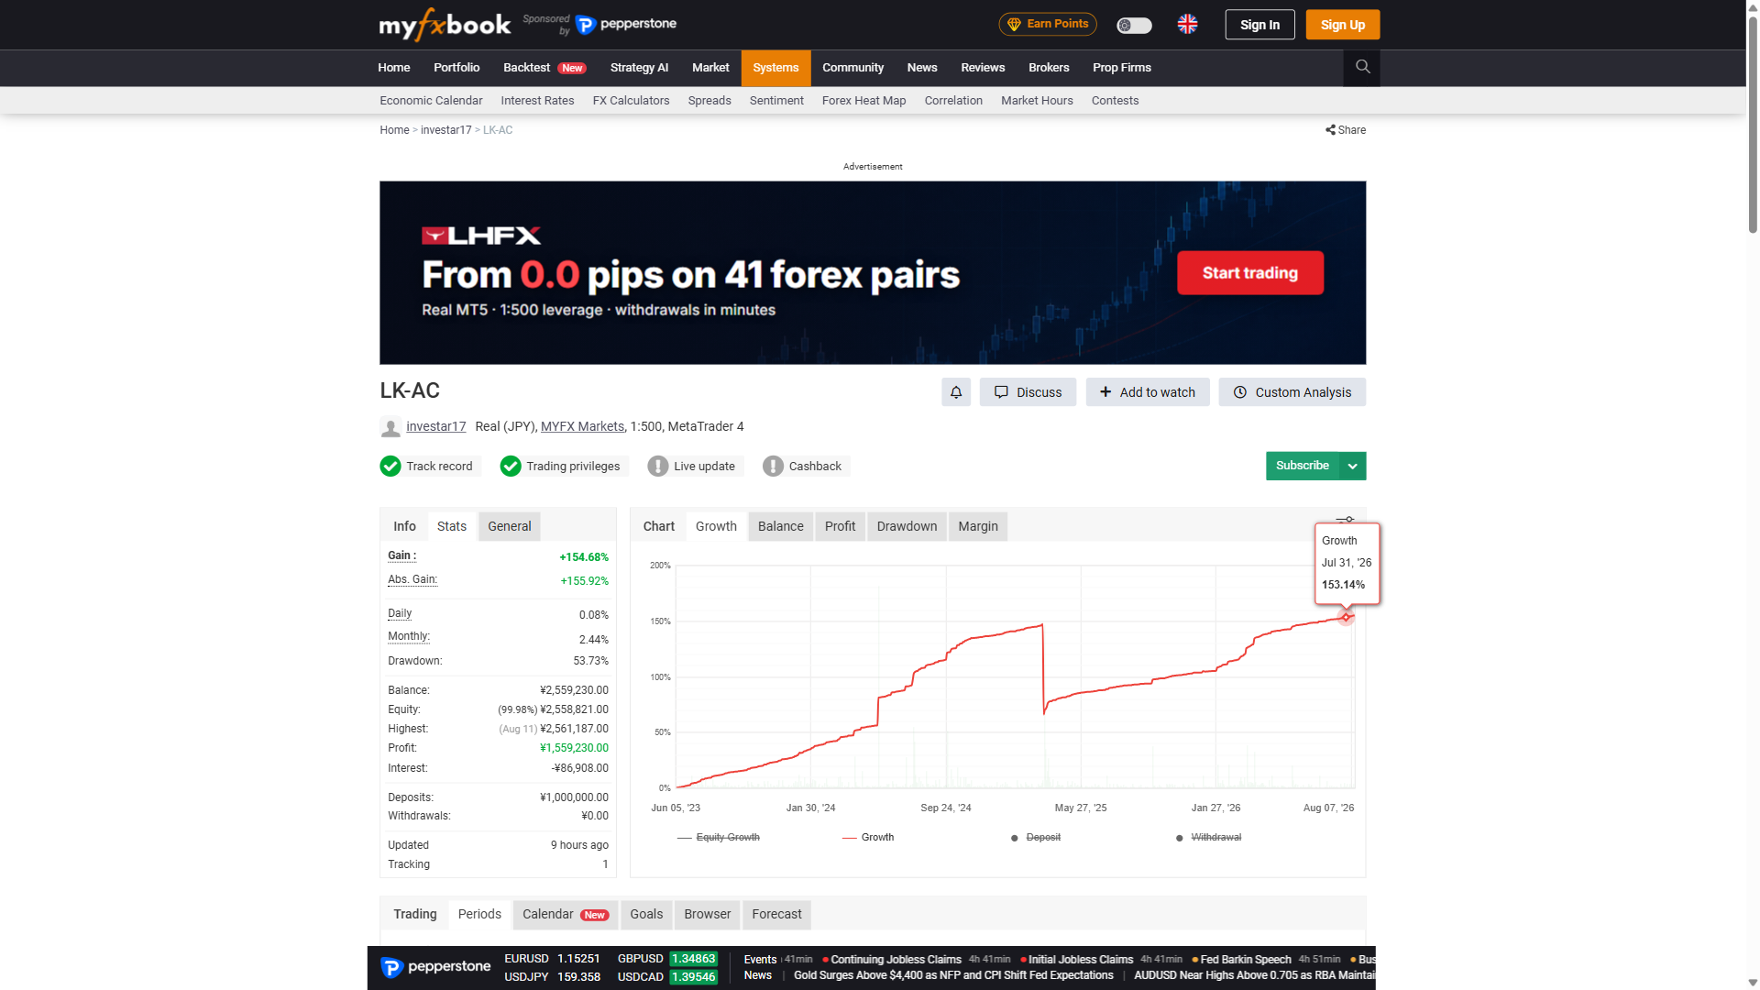Image resolution: width=1760 pixels, height=990 pixels.
Task: Open the Forecast trading tab
Action: tap(776, 915)
